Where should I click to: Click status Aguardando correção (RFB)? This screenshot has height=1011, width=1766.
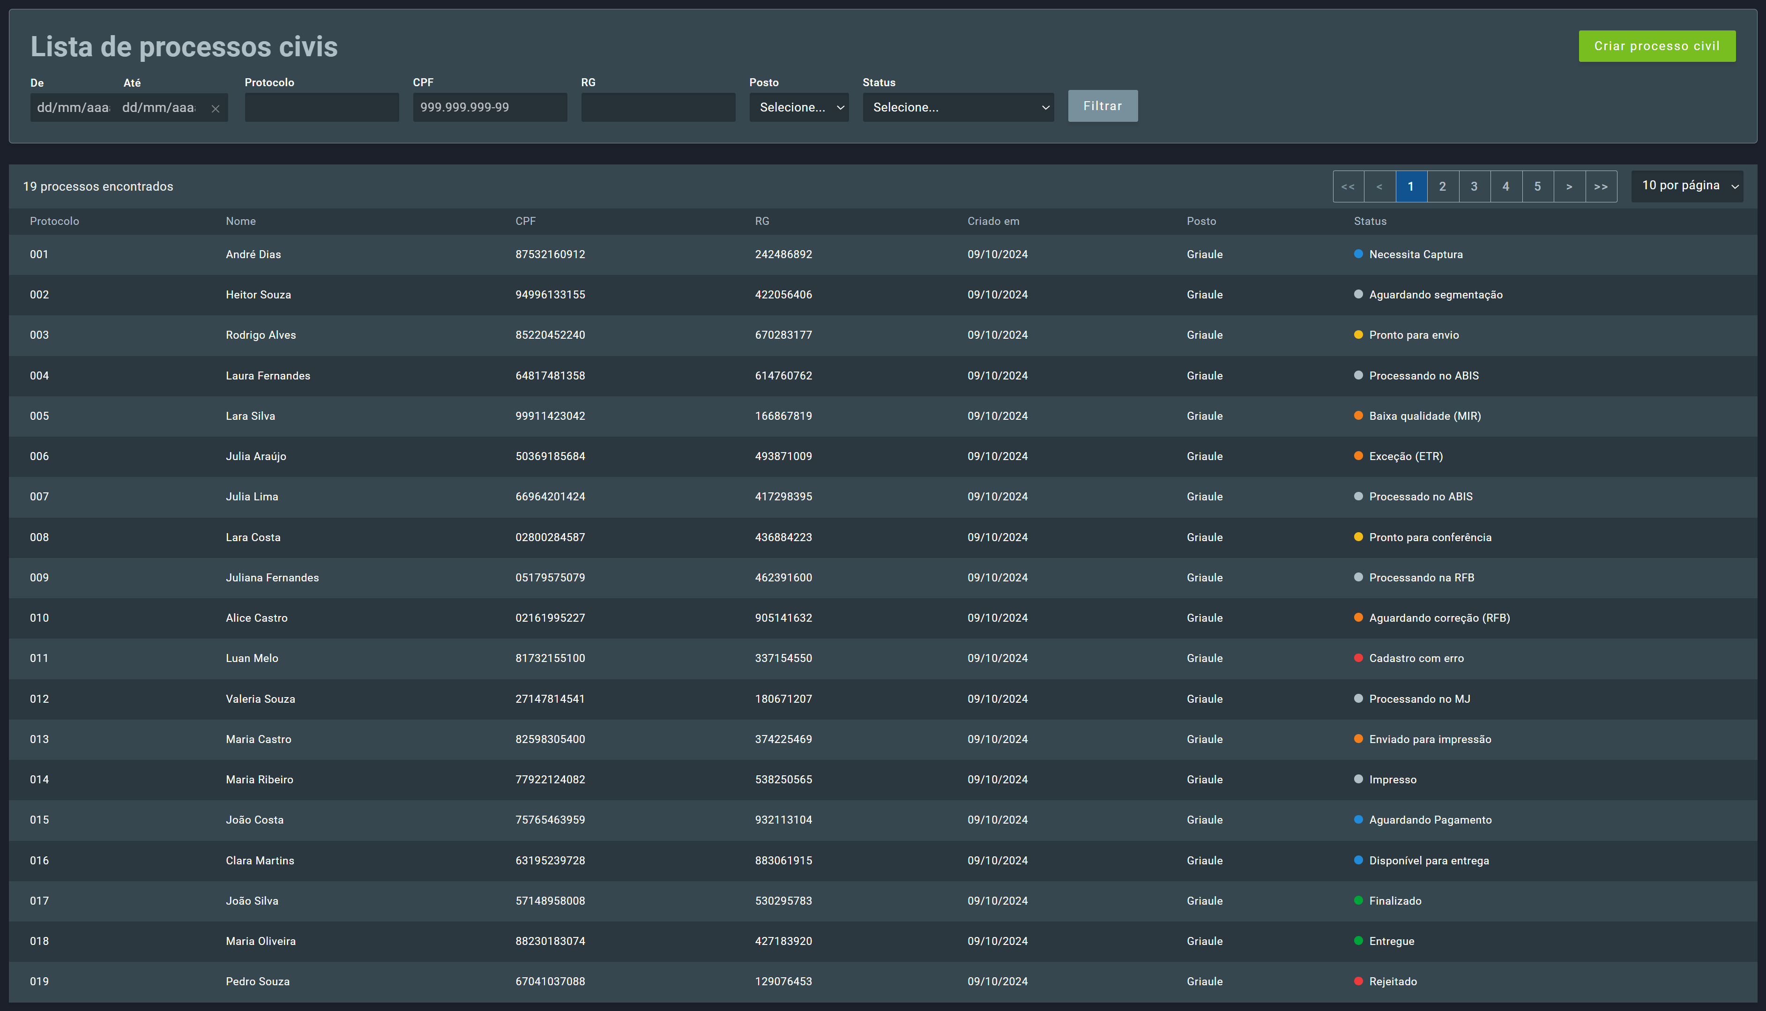click(x=1439, y=618)
